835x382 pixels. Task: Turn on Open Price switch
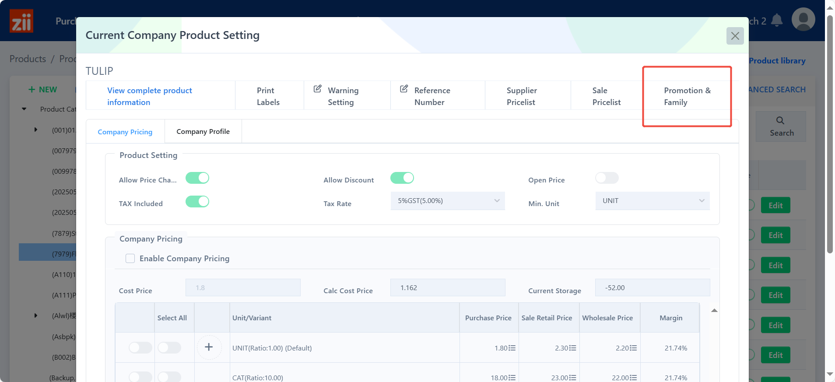[607, 178]
